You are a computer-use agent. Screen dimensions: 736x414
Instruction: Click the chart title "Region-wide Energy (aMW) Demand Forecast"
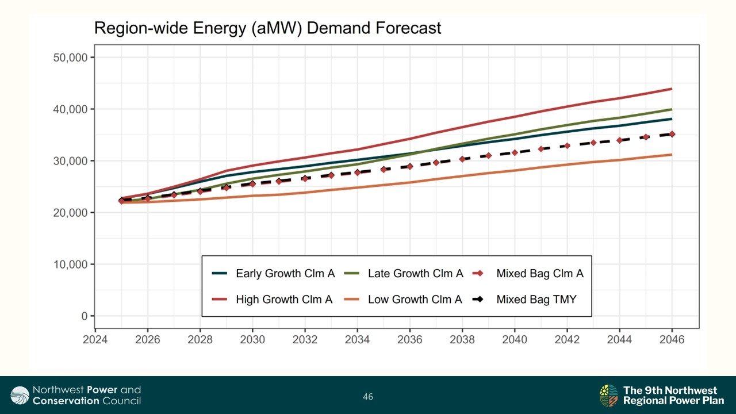[267, 28]
